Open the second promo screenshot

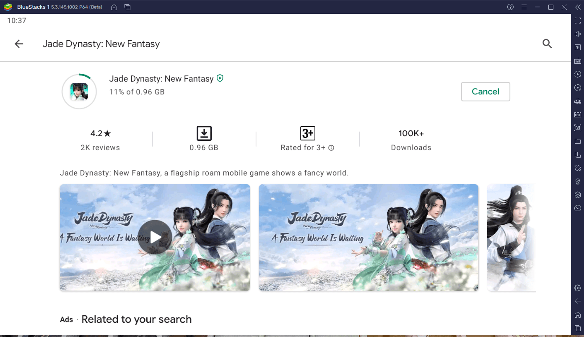click(369, 237)
